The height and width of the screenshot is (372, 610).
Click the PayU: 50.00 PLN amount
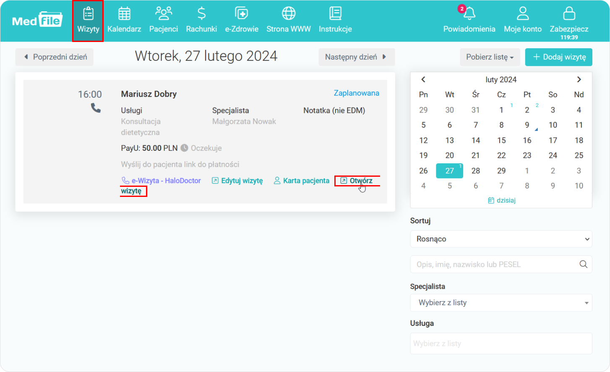coord(149,148)
